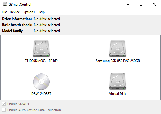
Task: Enable Auto Offline Data Collection checkbox
Action: 4,110
